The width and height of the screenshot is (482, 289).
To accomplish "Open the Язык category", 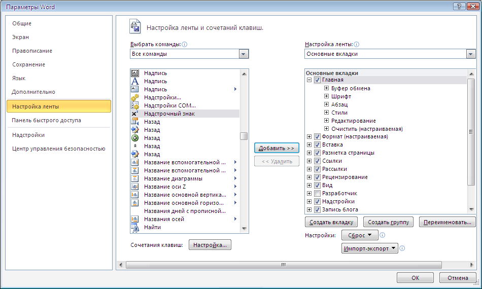I will tap(19, 78).
